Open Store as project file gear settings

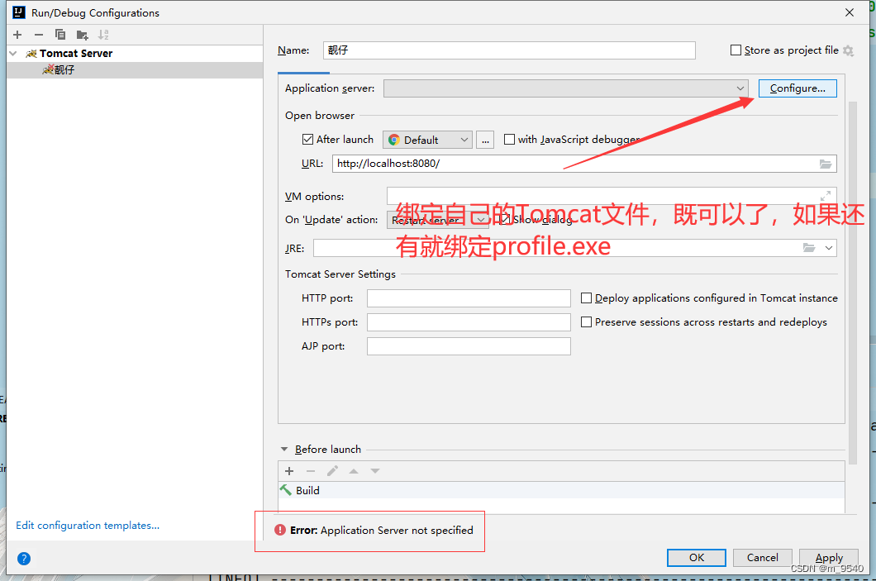click(x=849, y=51)
